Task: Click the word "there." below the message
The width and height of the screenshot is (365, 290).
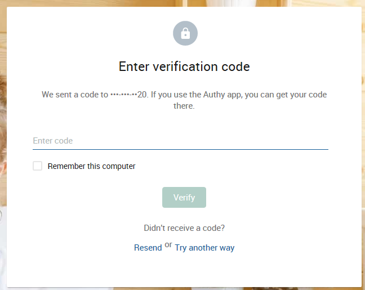Action: pos(184,106)
